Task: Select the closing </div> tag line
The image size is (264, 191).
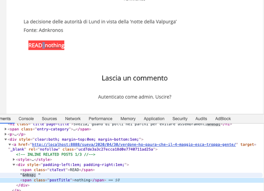Action: point(23,185)
